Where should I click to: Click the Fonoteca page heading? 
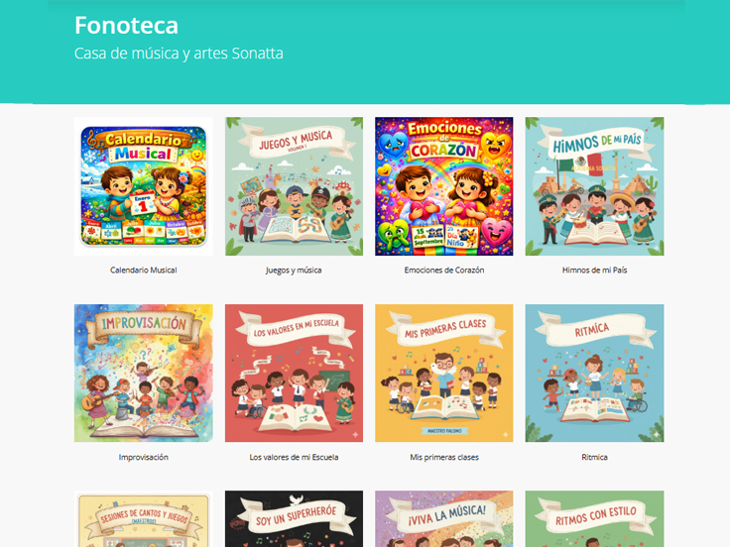click(x=126, y=25)
